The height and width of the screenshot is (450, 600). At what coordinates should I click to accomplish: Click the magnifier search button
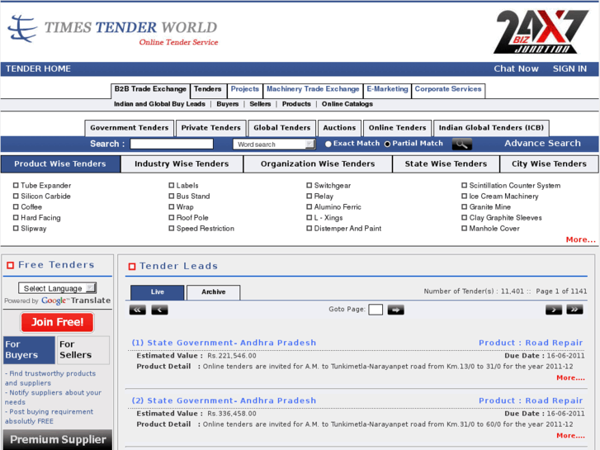coord(461,144)
